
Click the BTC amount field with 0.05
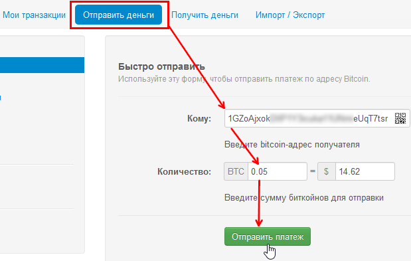click(278, 171)
